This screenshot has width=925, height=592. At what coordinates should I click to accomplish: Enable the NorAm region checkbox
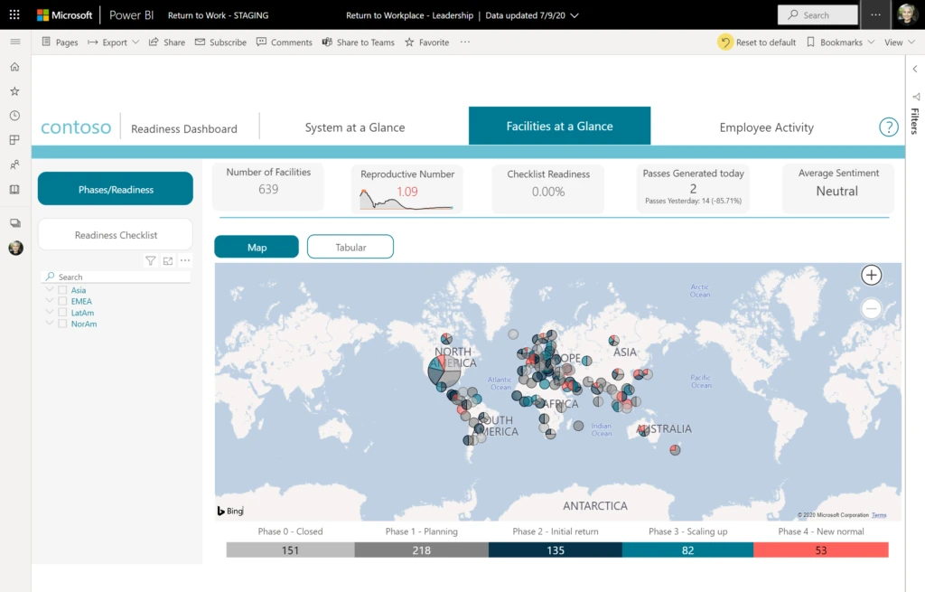(62, 324)
